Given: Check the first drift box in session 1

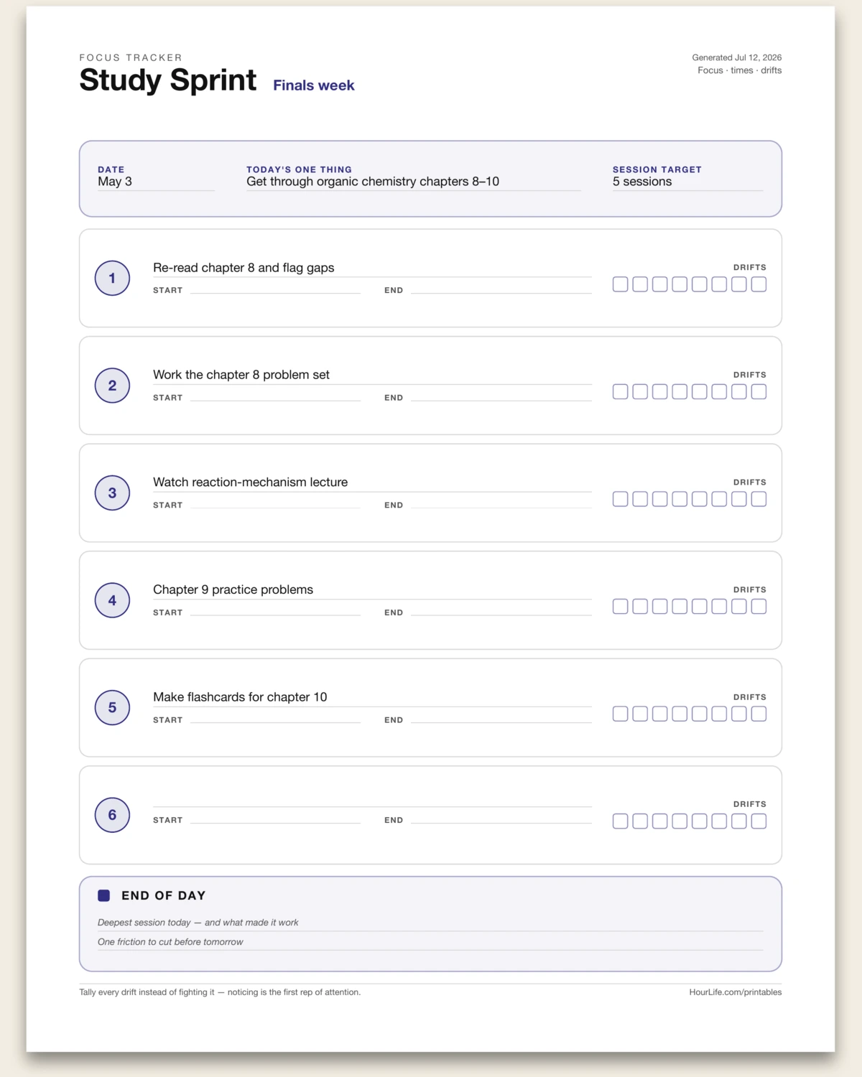Looking at the screenshot, I should tap(621, 284).
